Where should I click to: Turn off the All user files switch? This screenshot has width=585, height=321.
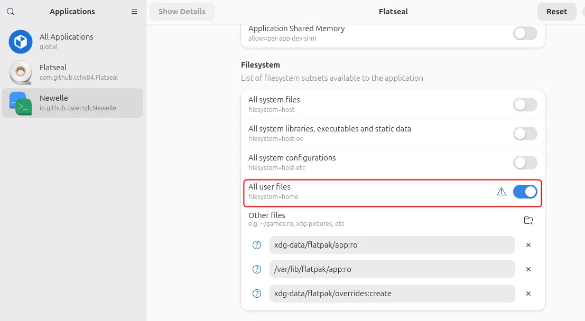525,192
